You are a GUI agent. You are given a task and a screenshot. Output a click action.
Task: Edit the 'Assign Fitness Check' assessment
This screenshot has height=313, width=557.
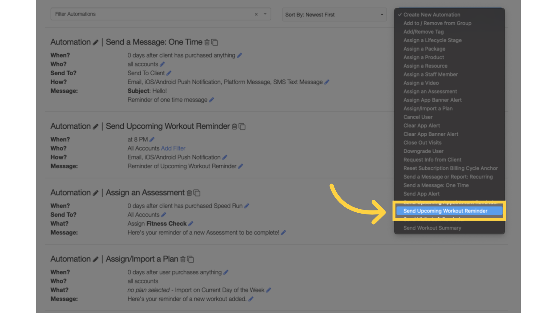pos(191,224)
